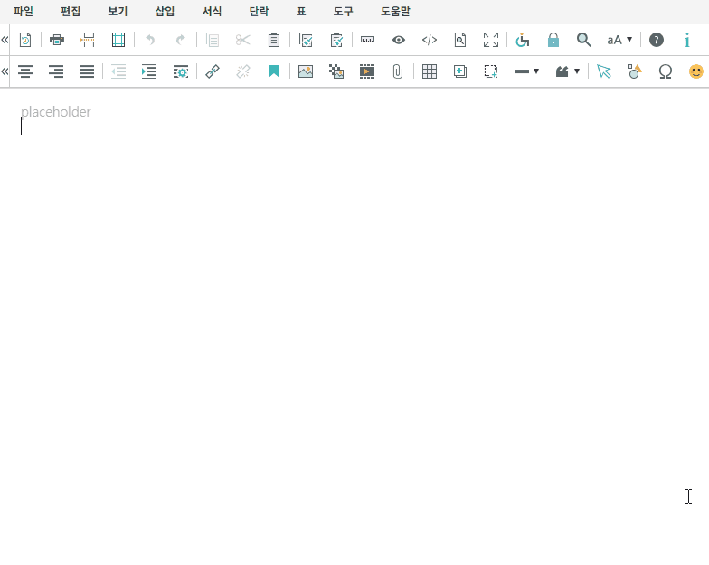
Task: Open the 파일 menu
Action: point(24,12)
